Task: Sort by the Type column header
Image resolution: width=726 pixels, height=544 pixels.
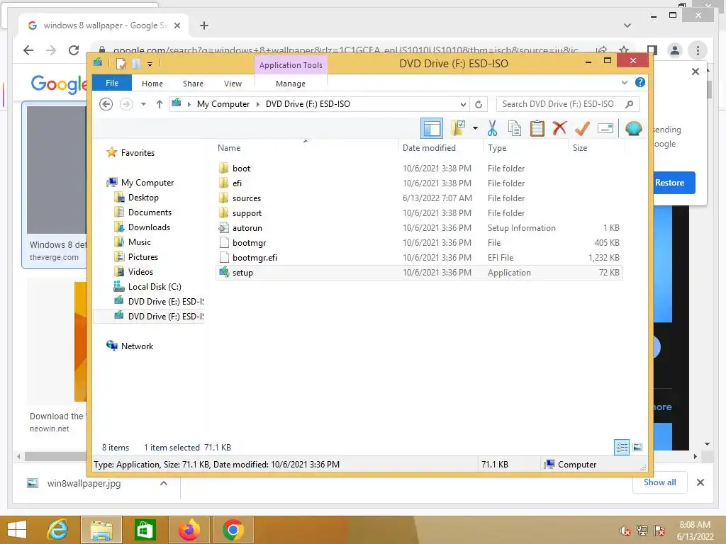Action: click(x=497, y=148)
